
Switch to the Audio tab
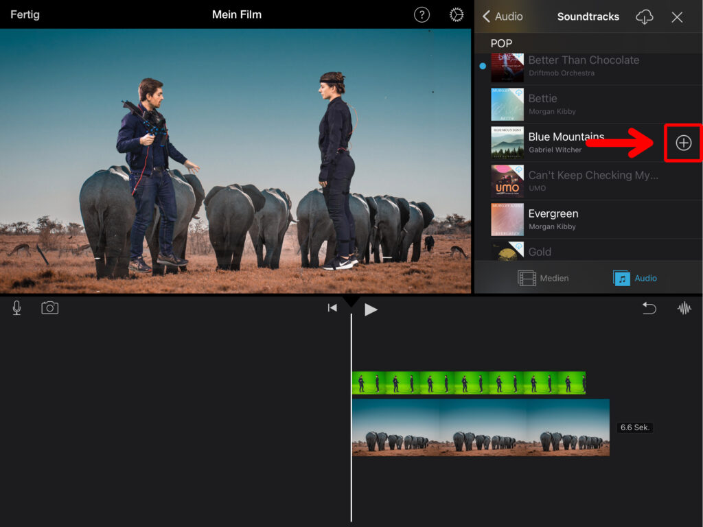(635, 278)
